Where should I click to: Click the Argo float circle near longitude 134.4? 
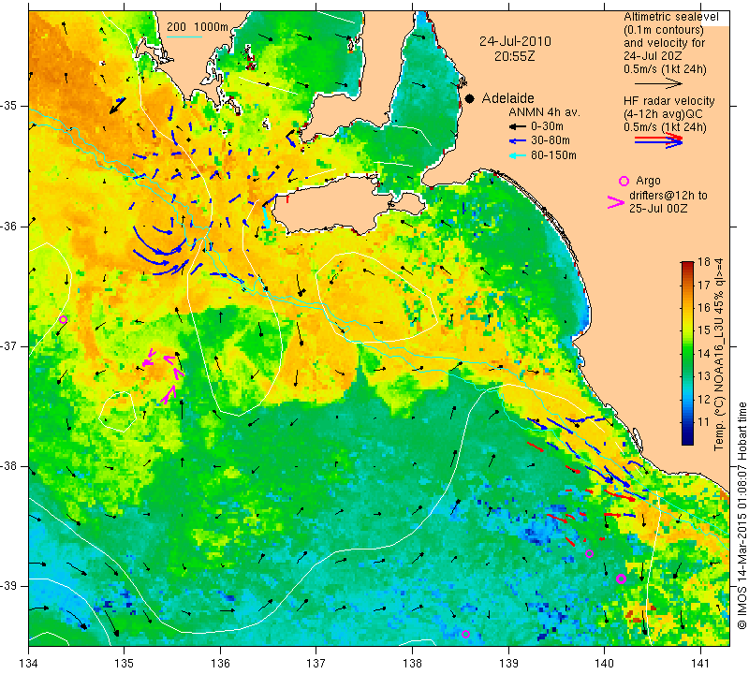click(63, 319)
